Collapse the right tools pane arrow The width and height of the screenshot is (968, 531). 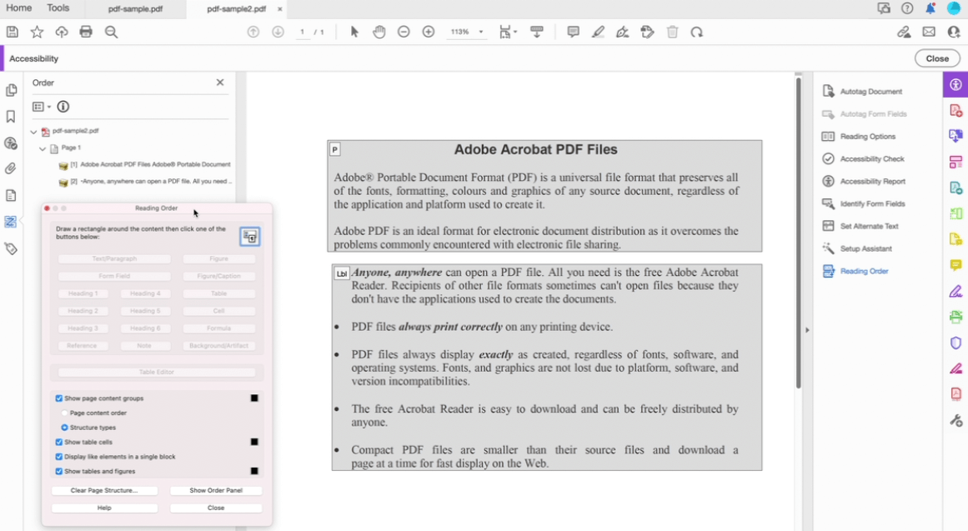coord(807,330)
